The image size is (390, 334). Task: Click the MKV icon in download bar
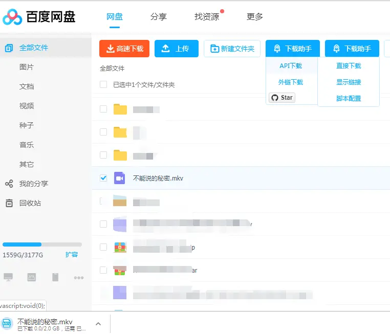tap(7, 323)
